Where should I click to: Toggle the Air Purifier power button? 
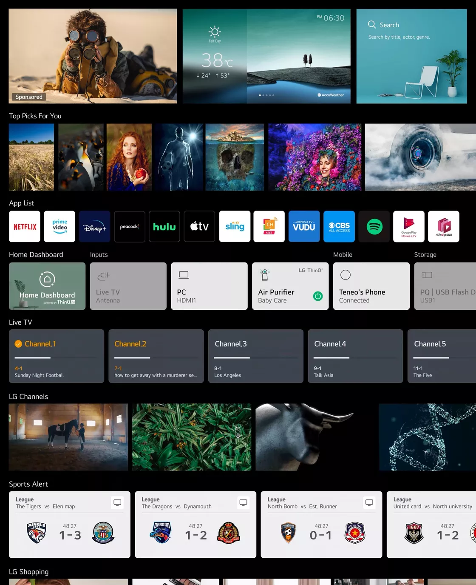(x=317, y=296)
